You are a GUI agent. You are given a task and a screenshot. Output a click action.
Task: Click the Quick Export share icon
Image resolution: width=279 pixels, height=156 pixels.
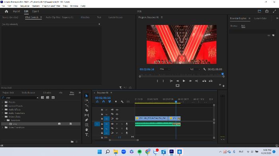[x=267, y=11]
